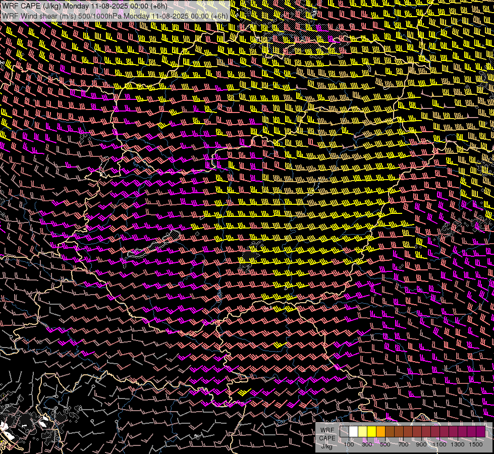Screen dimensions: 494x454
Task: Select the bright yellow CAPE legend swatch
Action: (372, 432)
